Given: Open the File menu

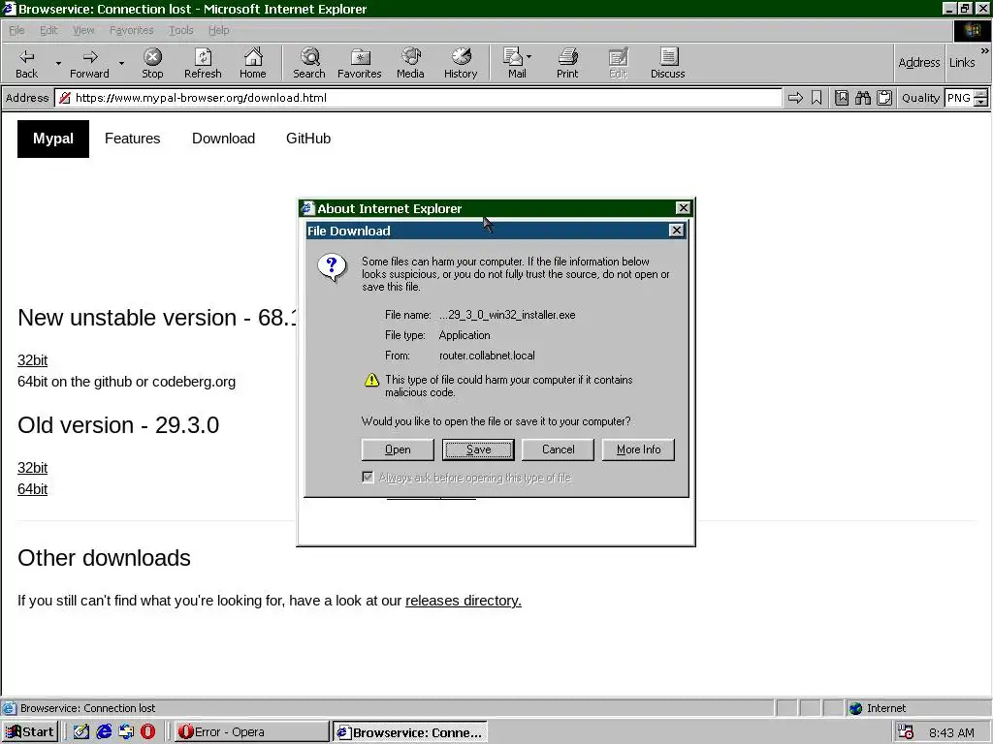Looking at the screenshot, I should pos(16,30).
